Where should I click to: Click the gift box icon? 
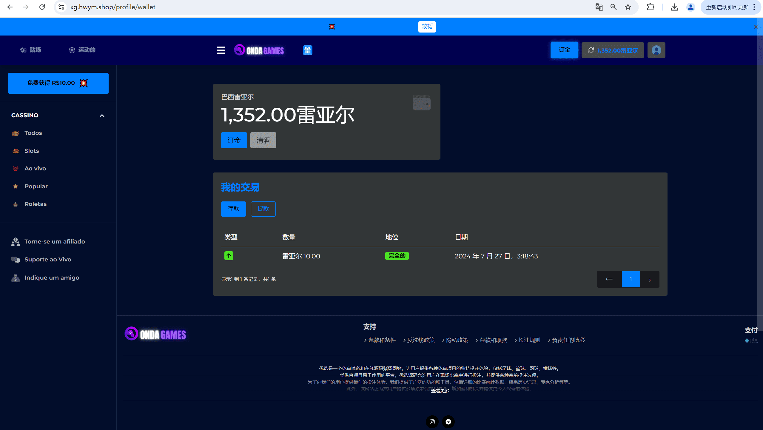click(x=307, y=50)
